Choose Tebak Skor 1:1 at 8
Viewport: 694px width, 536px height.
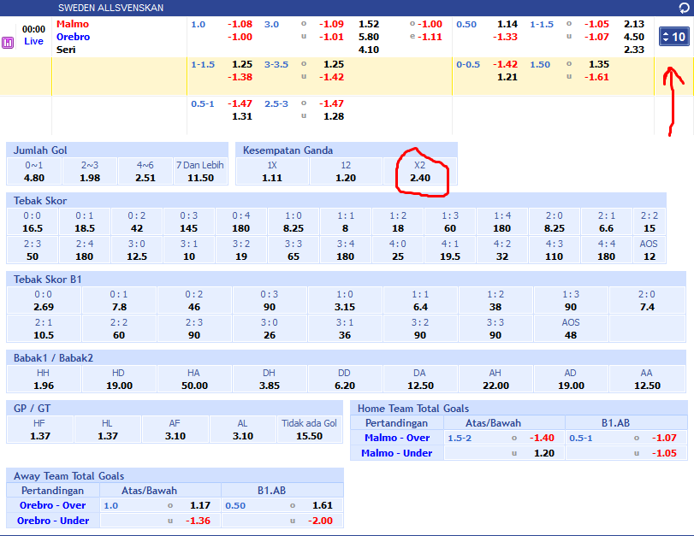[x=345, y=228]
